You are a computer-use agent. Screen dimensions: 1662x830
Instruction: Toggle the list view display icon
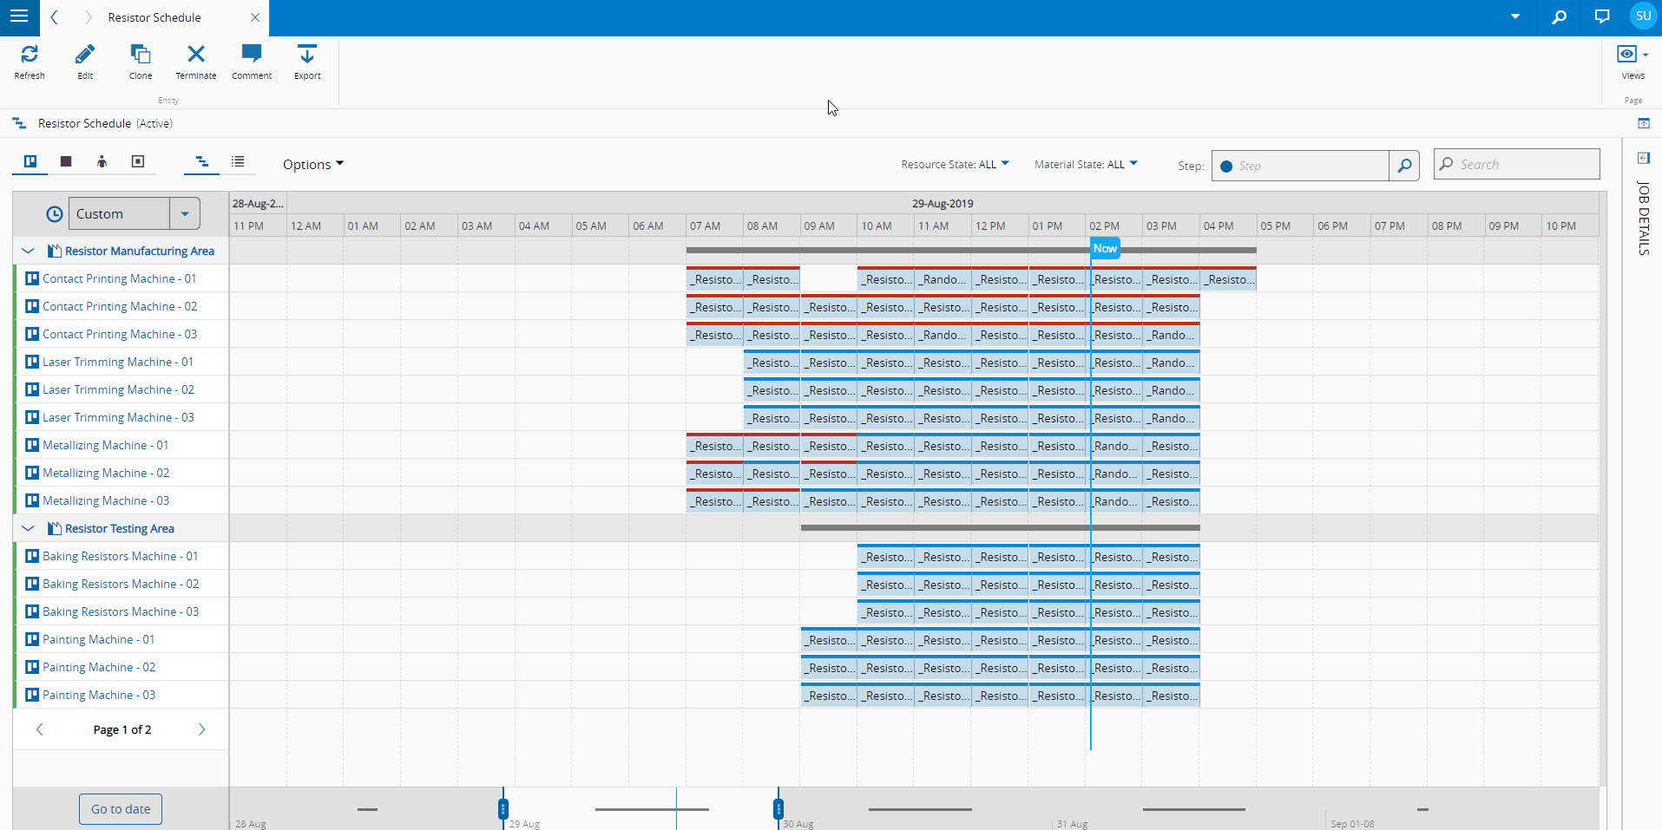[x=238, y=162]
